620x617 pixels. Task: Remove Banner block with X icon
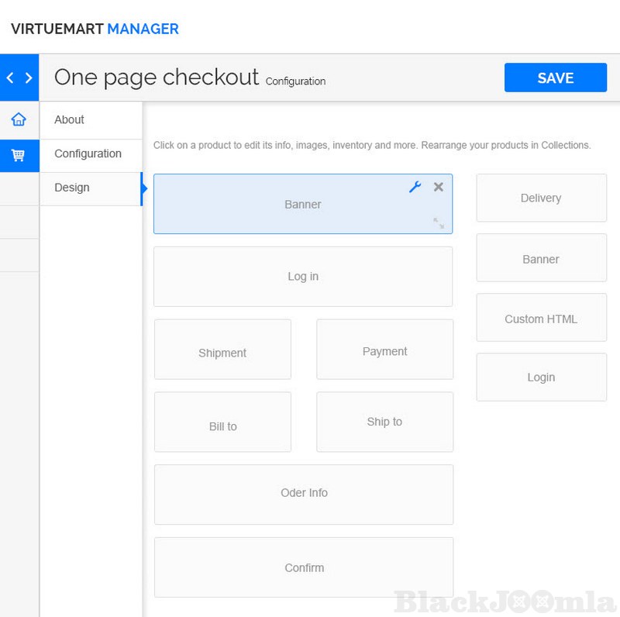pyautogui.click(x=439, y=187)
